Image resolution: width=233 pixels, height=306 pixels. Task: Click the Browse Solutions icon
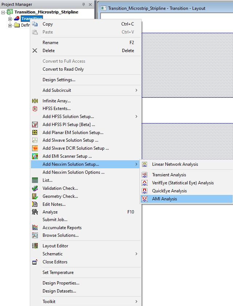point(35,235)
